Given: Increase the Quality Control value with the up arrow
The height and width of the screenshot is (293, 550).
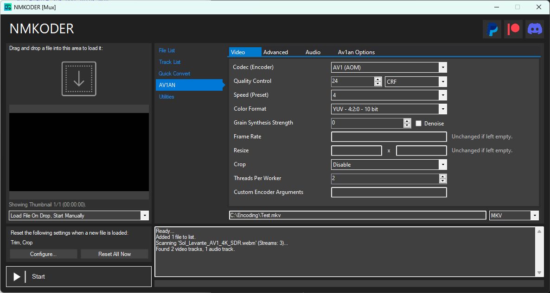Looking at the screenshot, I should click(x=378, y=80).
